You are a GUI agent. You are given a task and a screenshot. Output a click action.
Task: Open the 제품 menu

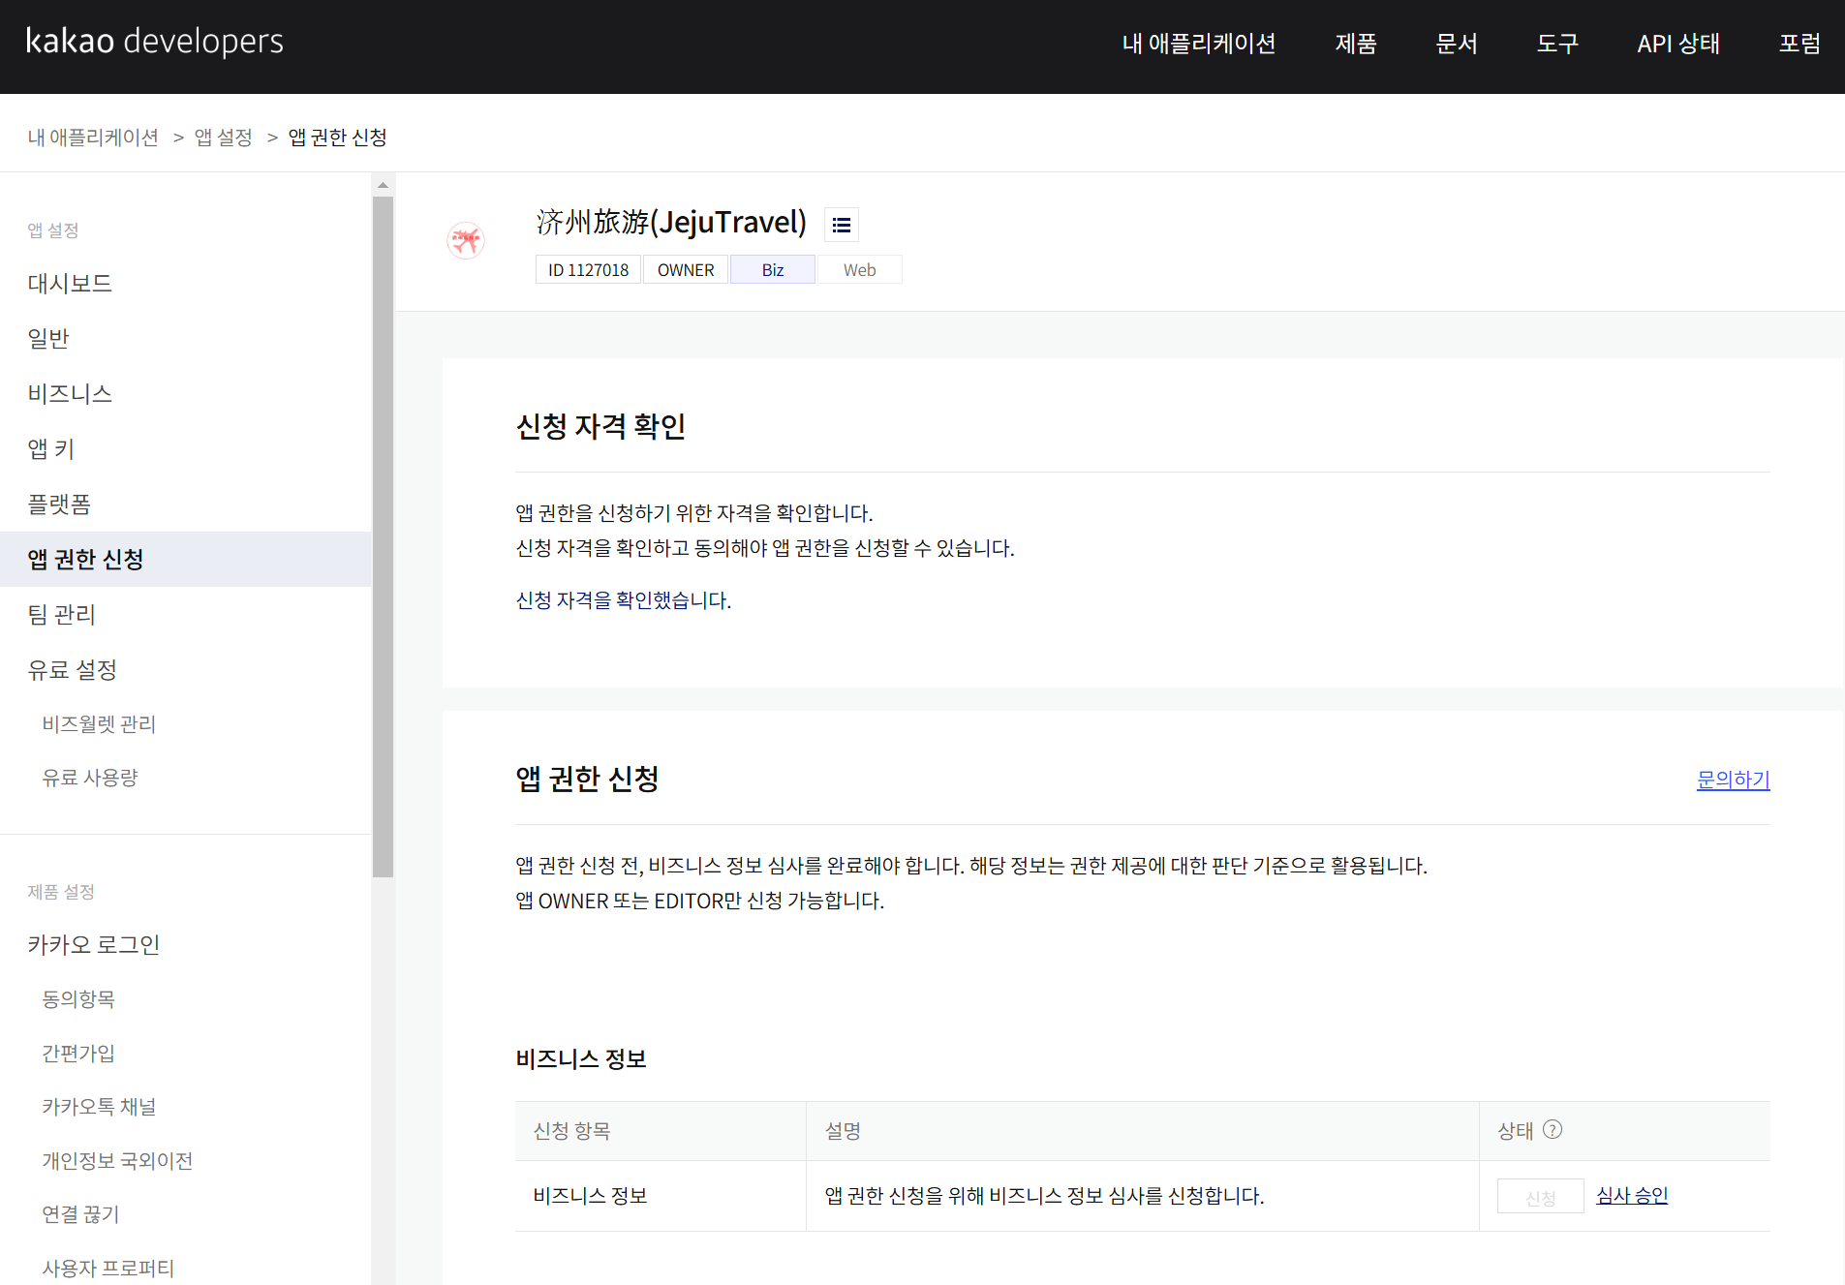(x=1355, y=44)
